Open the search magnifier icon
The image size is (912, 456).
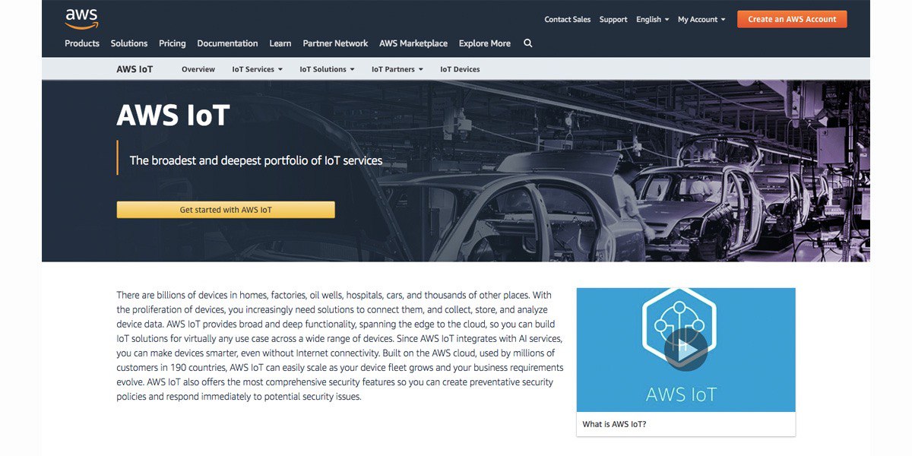coord(528,43)
